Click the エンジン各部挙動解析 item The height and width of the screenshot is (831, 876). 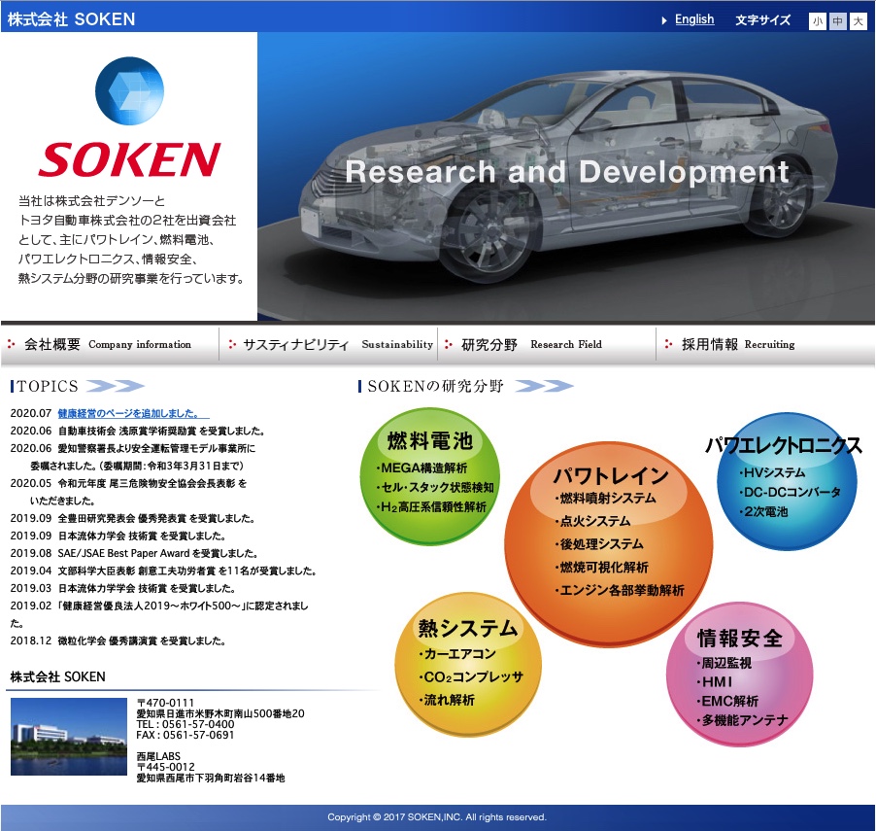620,590
